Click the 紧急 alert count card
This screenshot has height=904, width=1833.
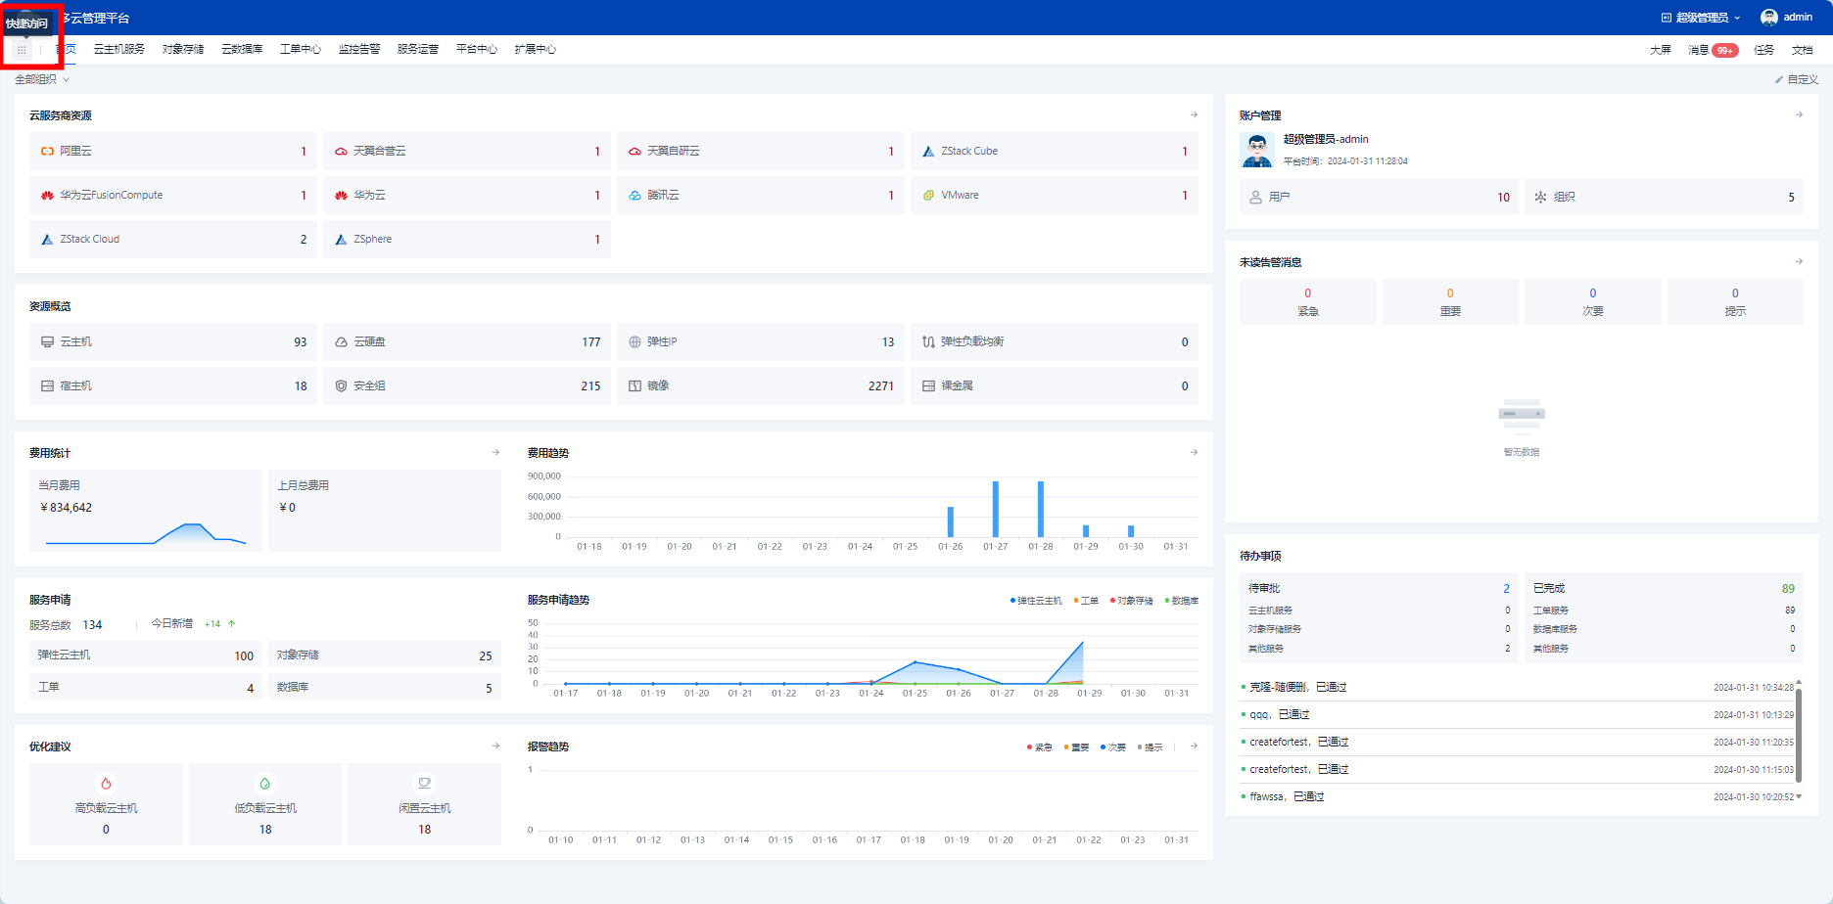pyautogui.click(x=1308, y=302)
